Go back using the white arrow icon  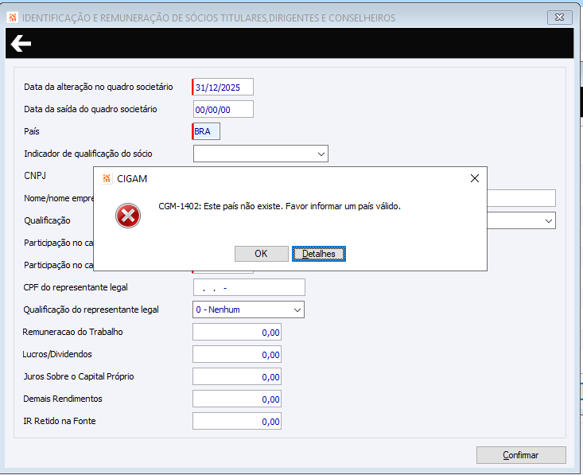[21, 44]
